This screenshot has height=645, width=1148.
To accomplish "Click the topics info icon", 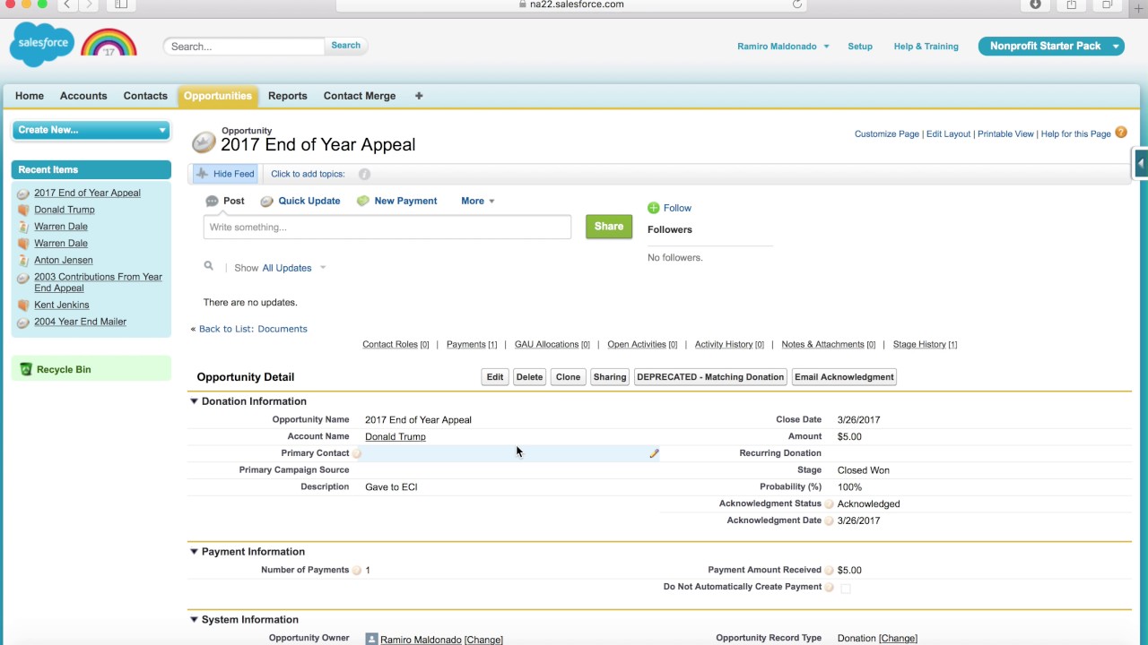I will coord(364,175).
